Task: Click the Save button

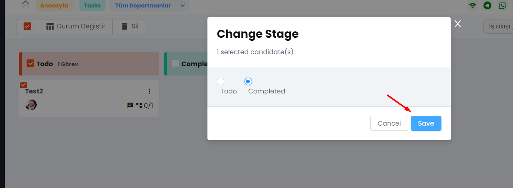Action: pyautogui.click(x=426, y=123)
